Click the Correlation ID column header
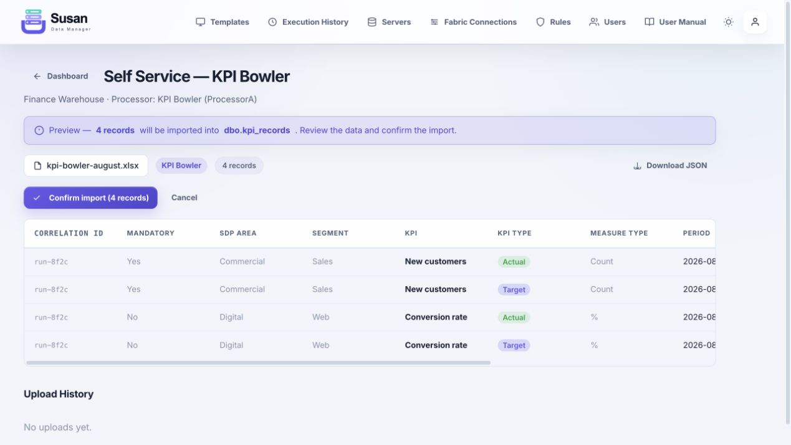791x445 pixels. [69, 233]
